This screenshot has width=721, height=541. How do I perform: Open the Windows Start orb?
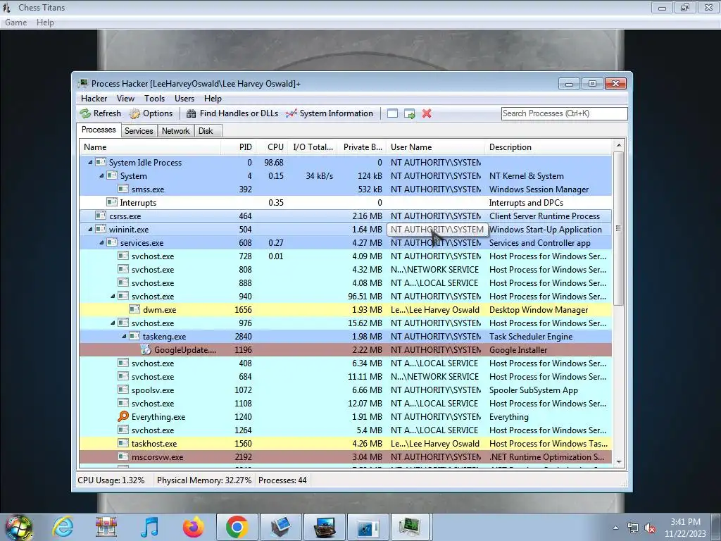pyautogui.click(x=18, y=527)
